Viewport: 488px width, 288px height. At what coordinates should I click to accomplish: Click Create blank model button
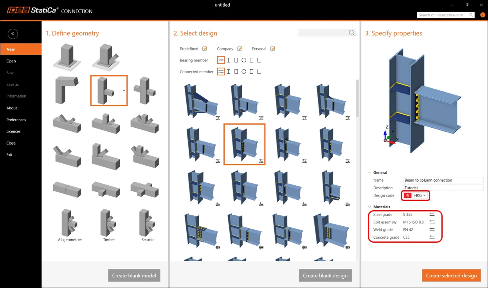134,275
